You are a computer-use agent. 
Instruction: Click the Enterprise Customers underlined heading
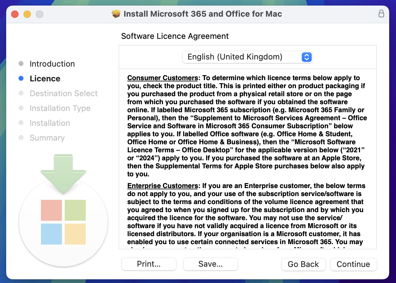[162, 186]
